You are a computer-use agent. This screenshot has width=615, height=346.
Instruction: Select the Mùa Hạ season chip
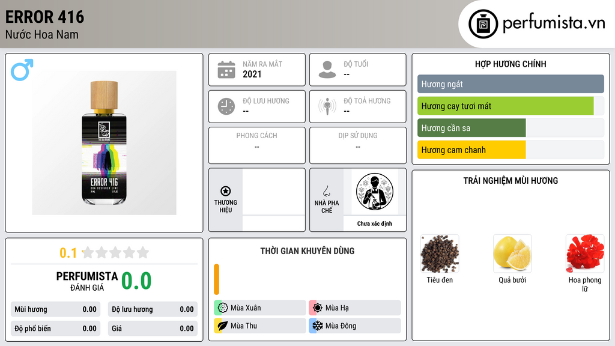point(355,308)
